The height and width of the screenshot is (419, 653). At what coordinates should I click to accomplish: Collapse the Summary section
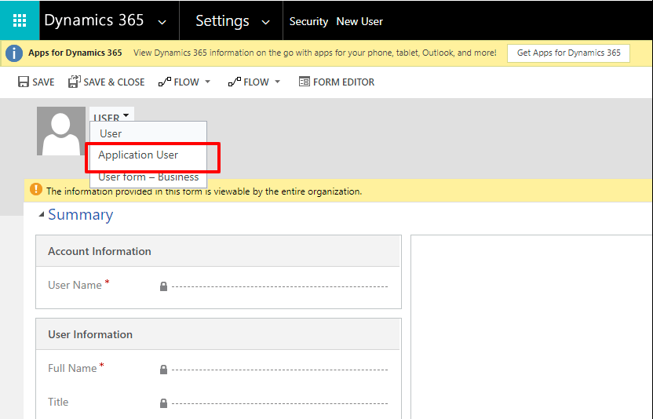coord(39,215)
